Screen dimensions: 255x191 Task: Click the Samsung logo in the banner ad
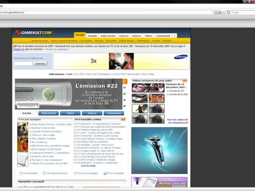[181, 57]
